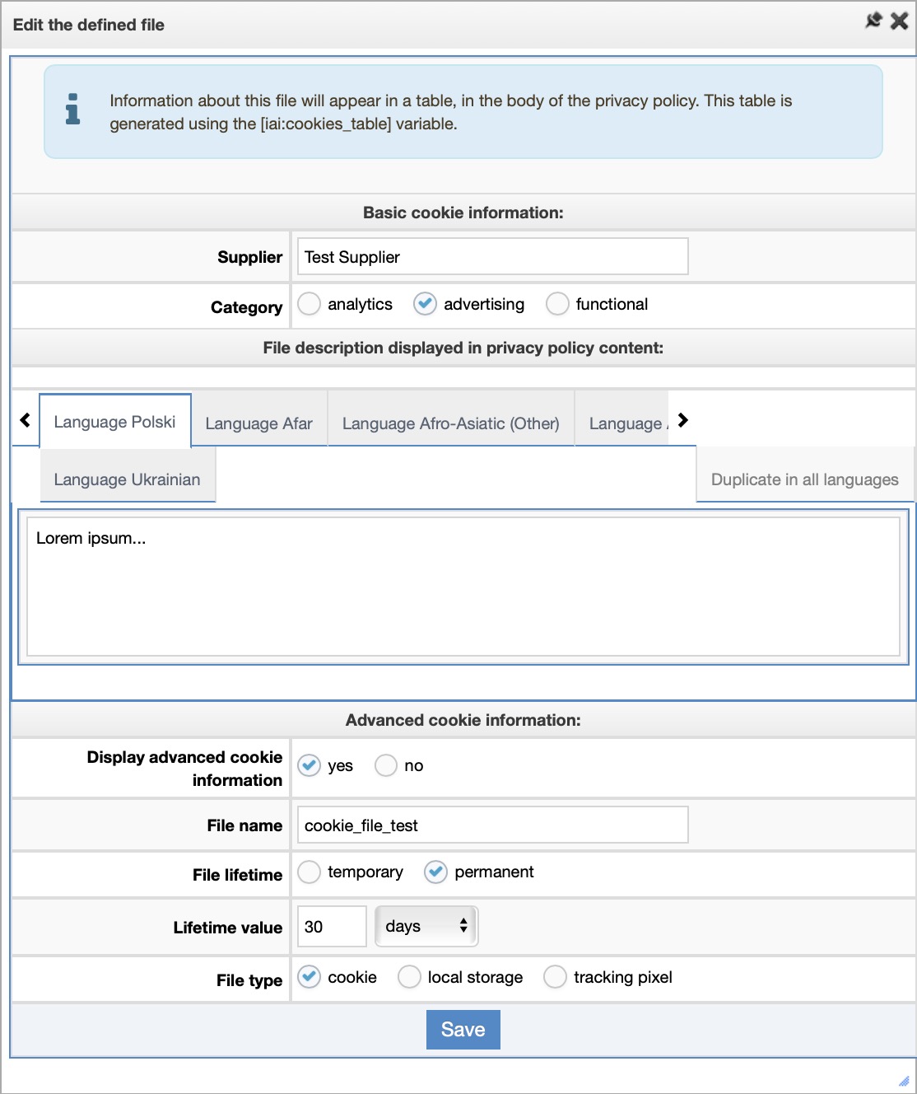Choose no for advanced cookie information
This screenshot has height=1094, width=917.
pyautogui.click(x=386, y=765)
